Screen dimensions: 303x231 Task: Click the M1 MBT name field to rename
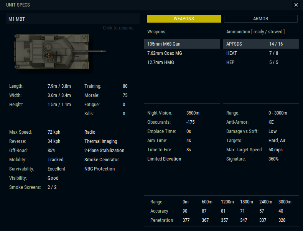73,19
